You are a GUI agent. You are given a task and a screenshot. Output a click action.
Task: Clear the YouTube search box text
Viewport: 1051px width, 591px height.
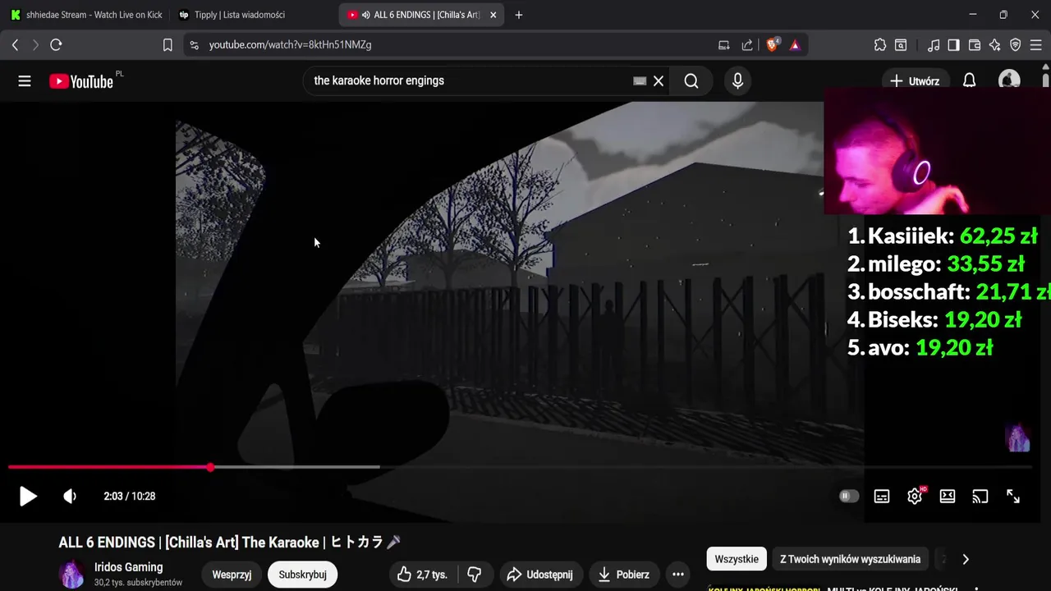click(659, 81)
